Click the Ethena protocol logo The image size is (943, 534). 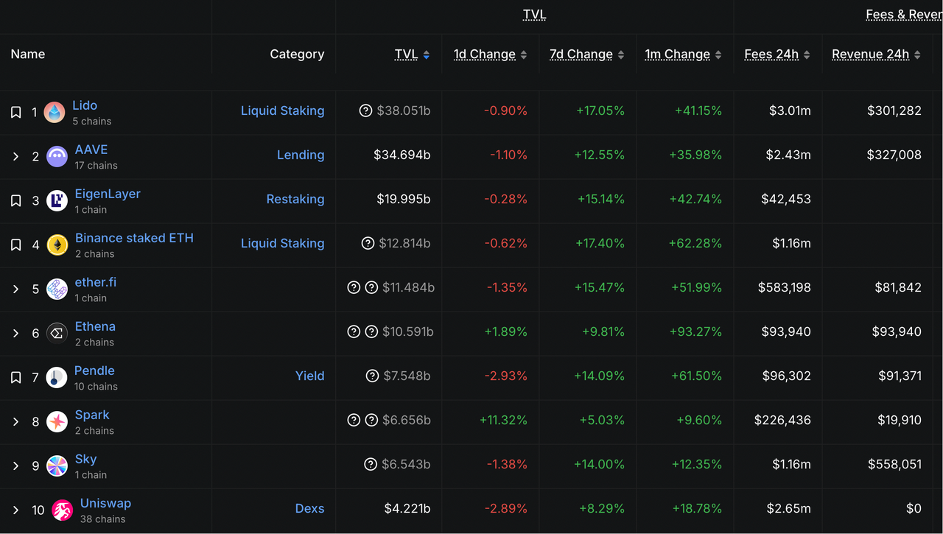coord(57,333)
